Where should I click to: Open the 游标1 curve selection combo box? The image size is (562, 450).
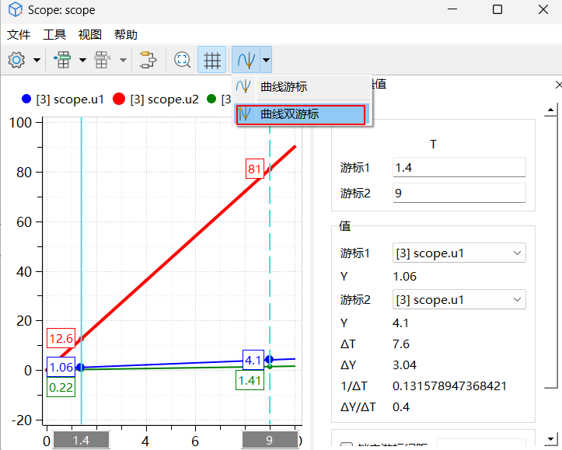tap(459, 253)
